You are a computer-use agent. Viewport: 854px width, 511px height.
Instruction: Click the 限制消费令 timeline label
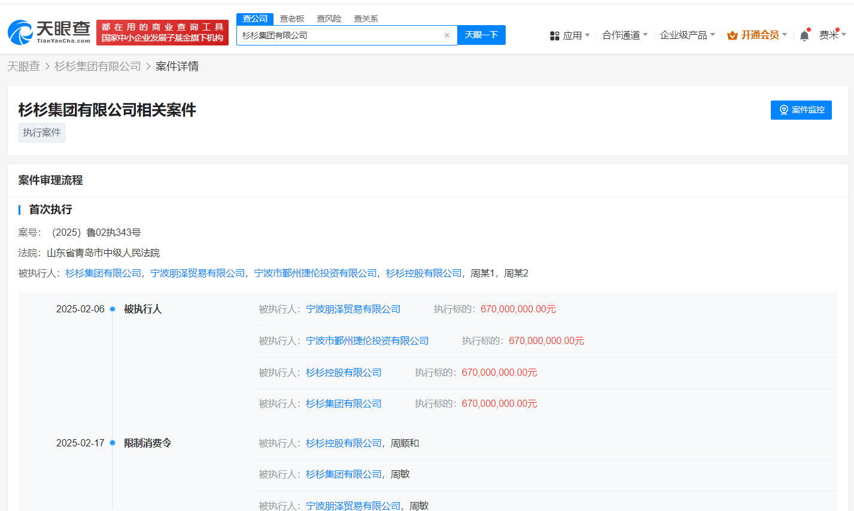click(148, 443)
